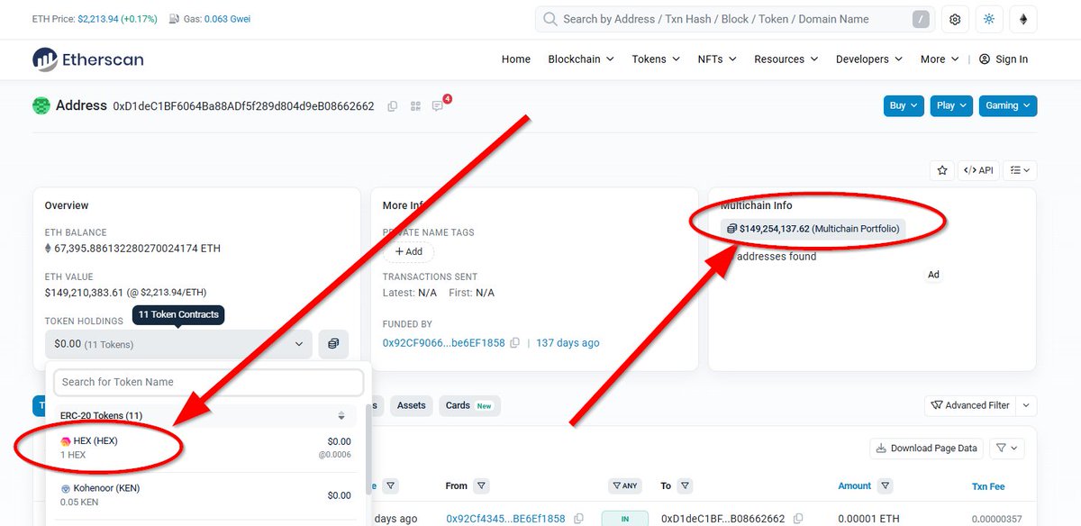Click the Multichain Portfolio value badge

pos(813,229)
